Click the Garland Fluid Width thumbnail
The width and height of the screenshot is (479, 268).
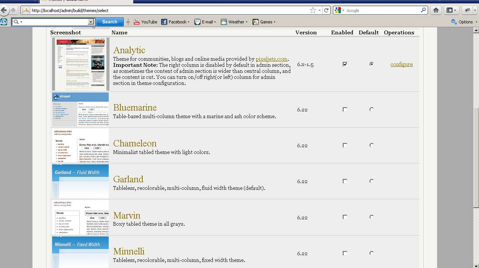coord(80,181)
